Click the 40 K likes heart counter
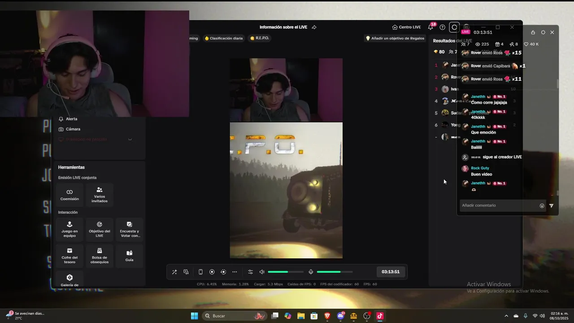 point(531,44)
